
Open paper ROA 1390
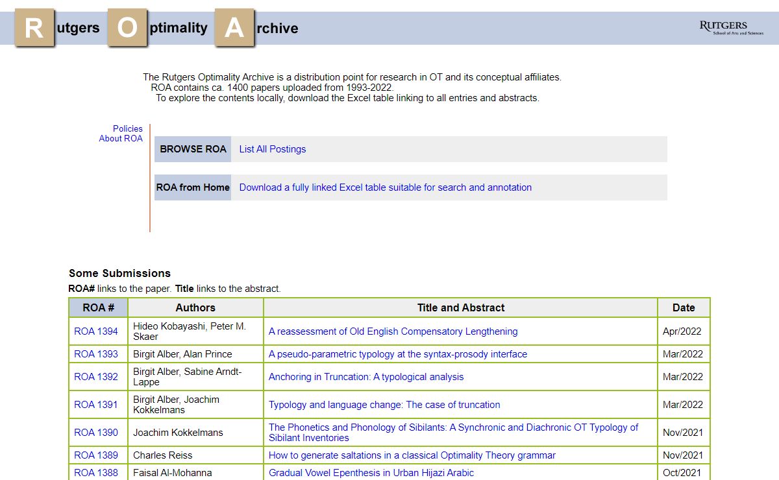96,433
